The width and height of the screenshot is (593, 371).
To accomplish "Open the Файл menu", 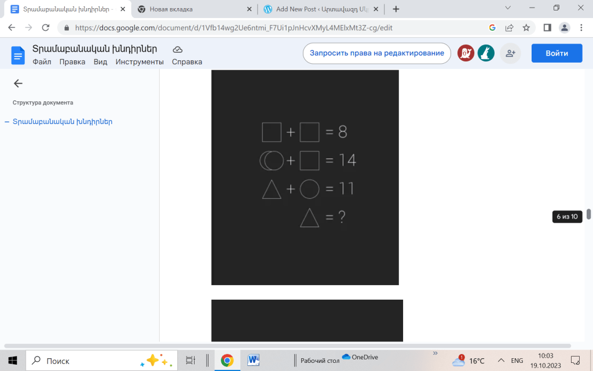I will (x=42, y=62).
